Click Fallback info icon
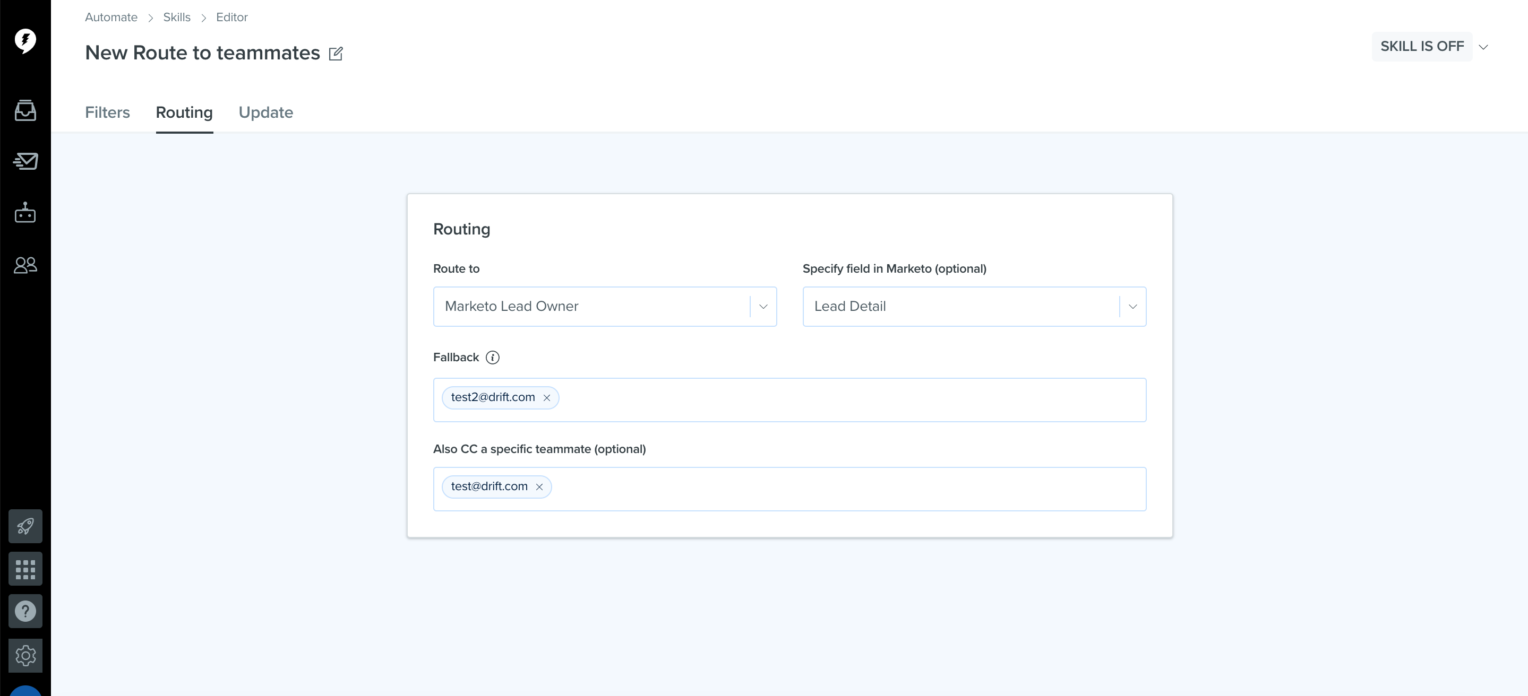 click(x=492, y=358)
